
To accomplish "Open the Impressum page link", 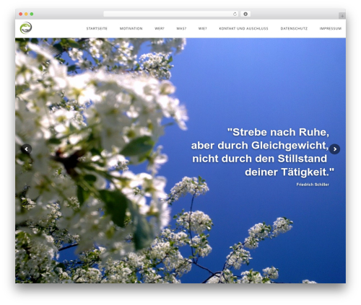I will click(331, 29).
